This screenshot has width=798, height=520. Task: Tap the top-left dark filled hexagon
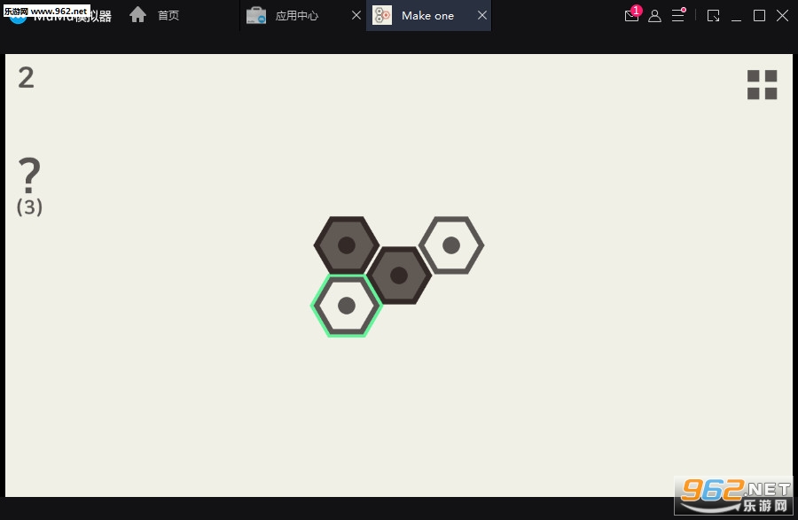[347, 245]
